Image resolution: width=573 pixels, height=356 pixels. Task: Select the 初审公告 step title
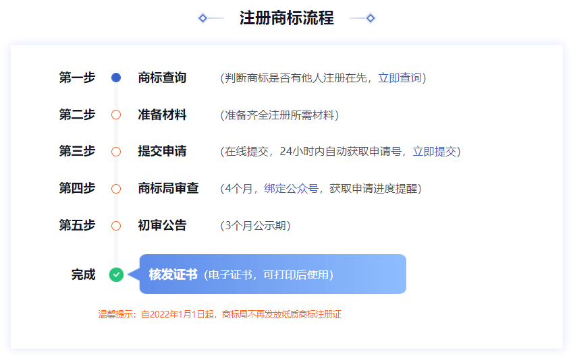tap(162, 226)
